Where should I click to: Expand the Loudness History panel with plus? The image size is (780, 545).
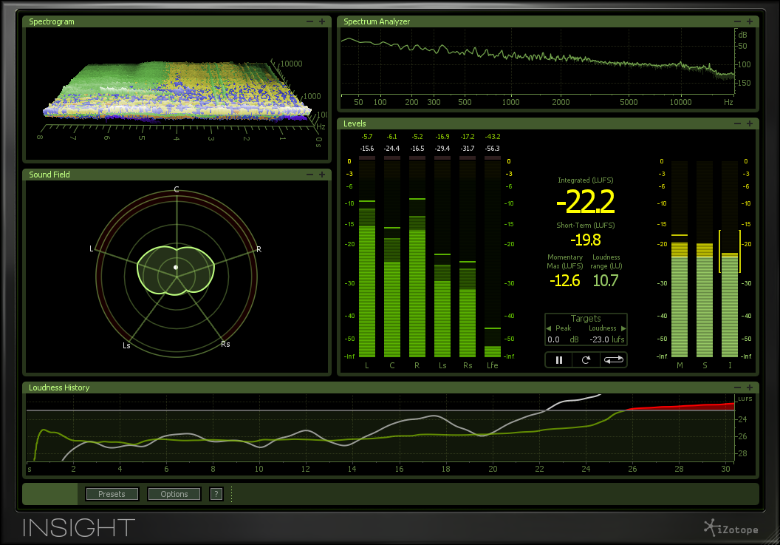pyautogui.click(x=750, y=387)
